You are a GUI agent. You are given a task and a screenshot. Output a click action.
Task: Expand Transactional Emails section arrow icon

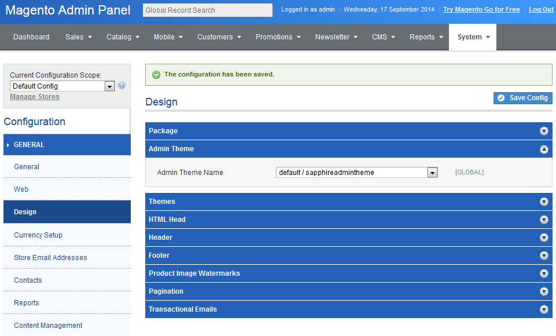coord(544,309)
